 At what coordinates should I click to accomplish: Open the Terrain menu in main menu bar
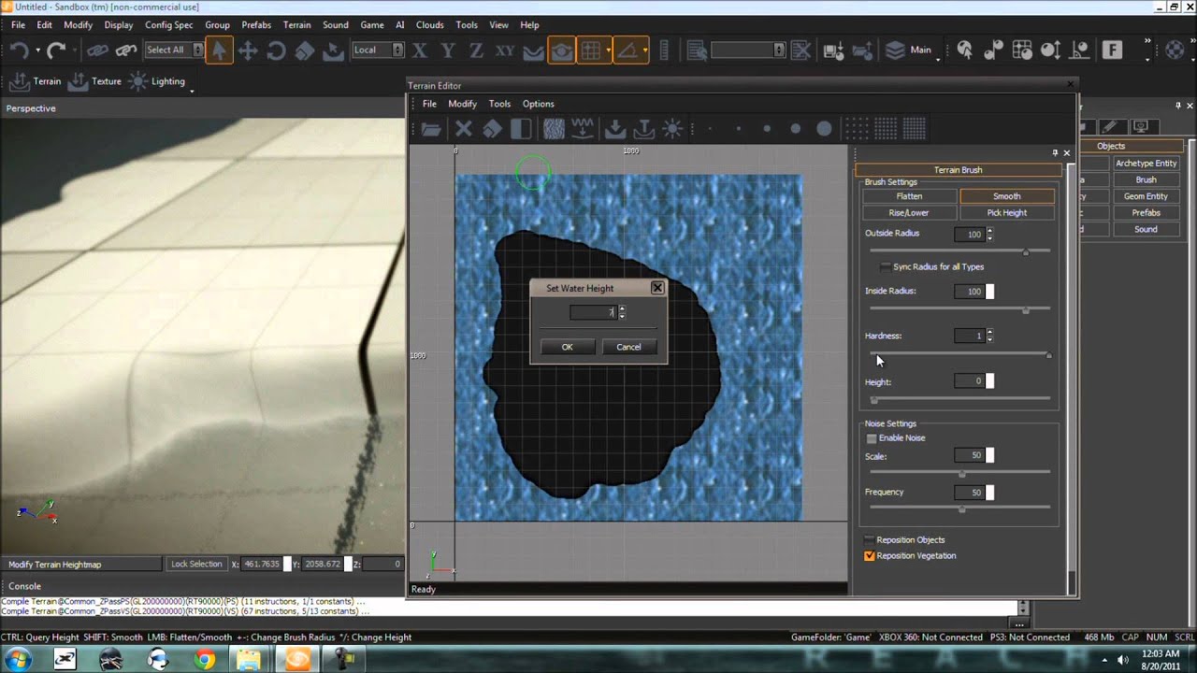coord(296,25)
